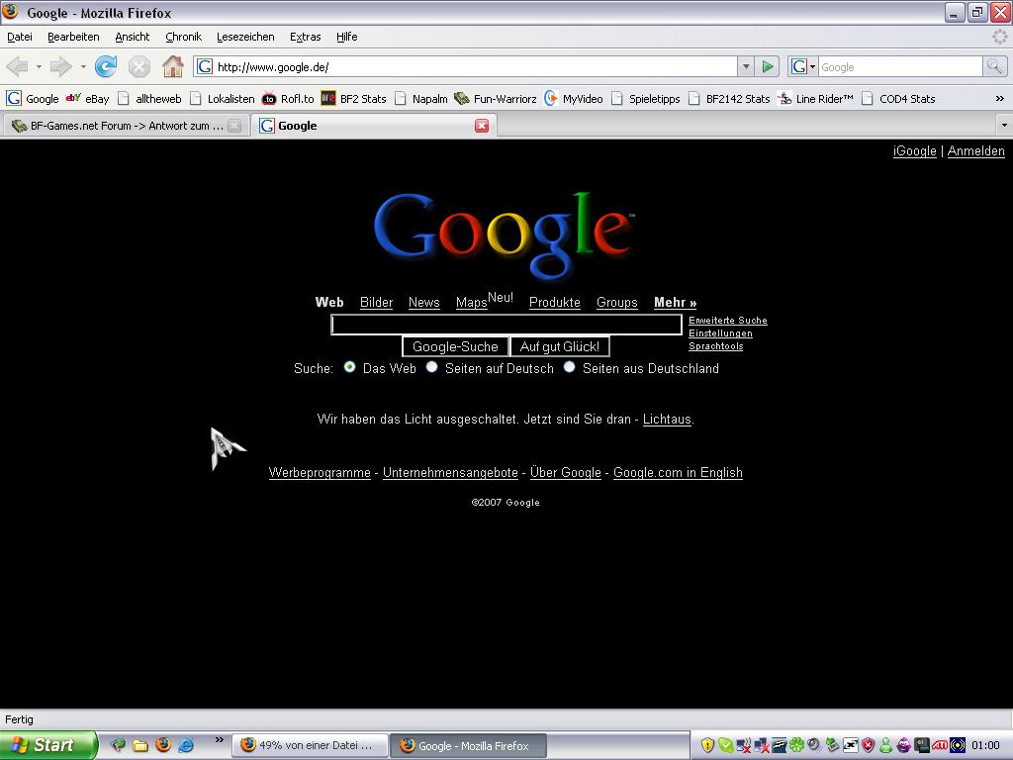The width and height of the screenshot is (1013, 760).
Task: Open the Lesezeichen menu
Action: [245, 37]
